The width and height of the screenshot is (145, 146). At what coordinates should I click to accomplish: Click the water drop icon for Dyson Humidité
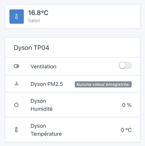(x=16, y=105)
